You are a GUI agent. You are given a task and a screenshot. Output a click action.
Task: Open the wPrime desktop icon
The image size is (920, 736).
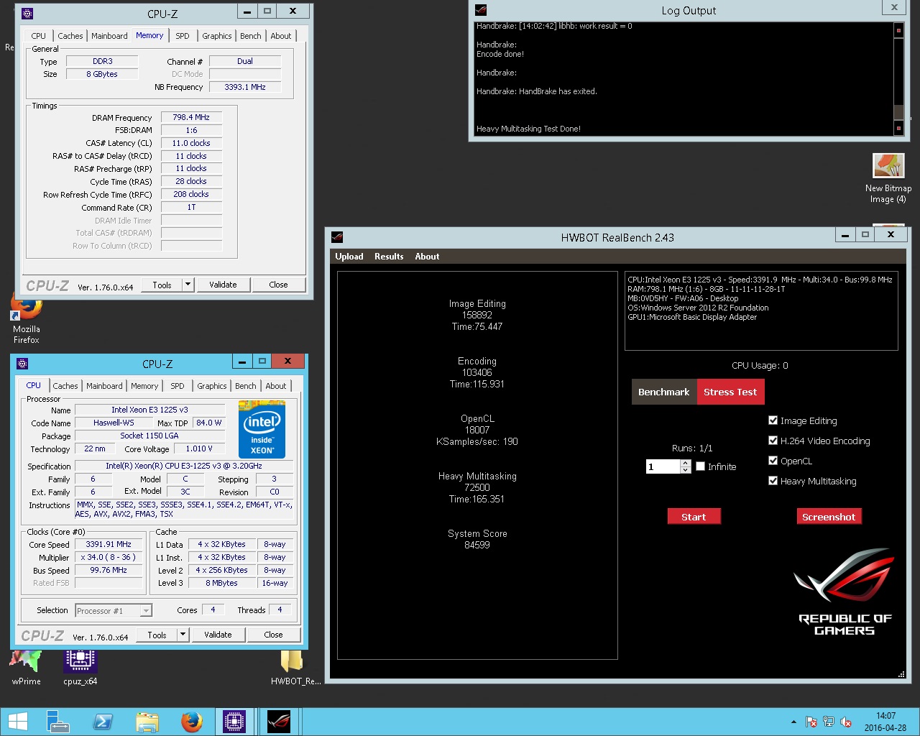click(x=26, y=668)
